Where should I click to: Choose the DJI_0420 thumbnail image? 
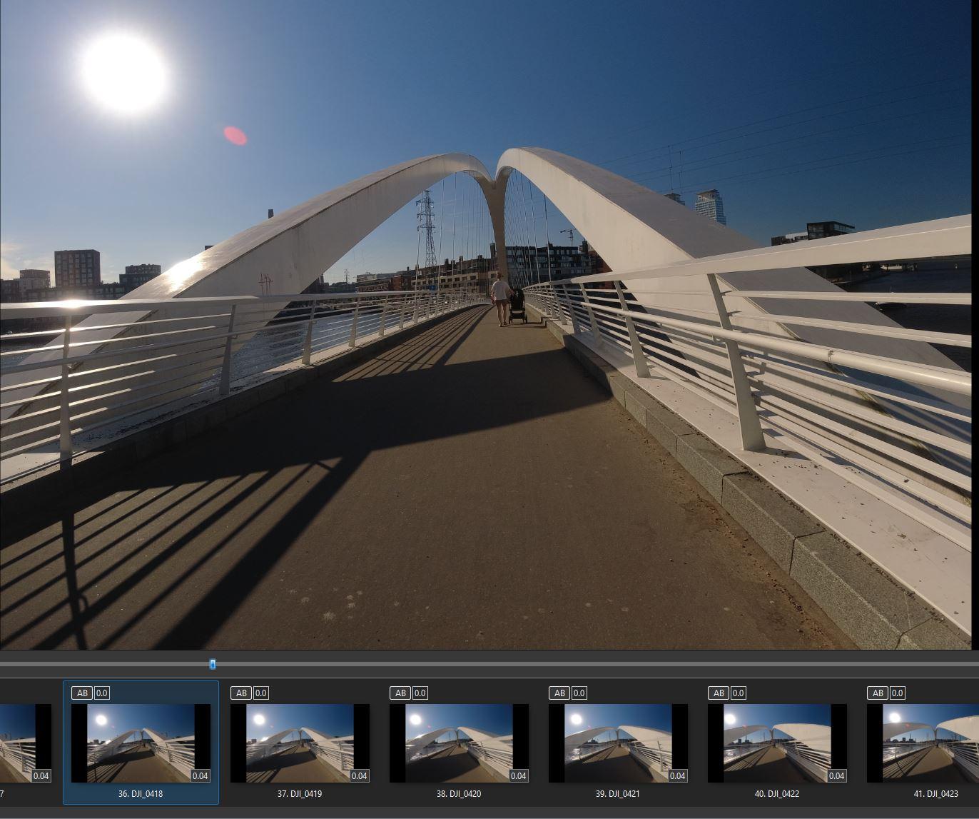pyautogui.click(x=460, y=743)
